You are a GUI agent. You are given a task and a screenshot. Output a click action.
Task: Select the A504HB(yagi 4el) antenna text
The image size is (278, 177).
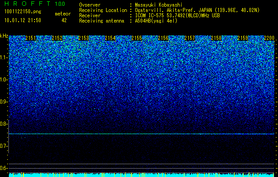coord(156,21)
